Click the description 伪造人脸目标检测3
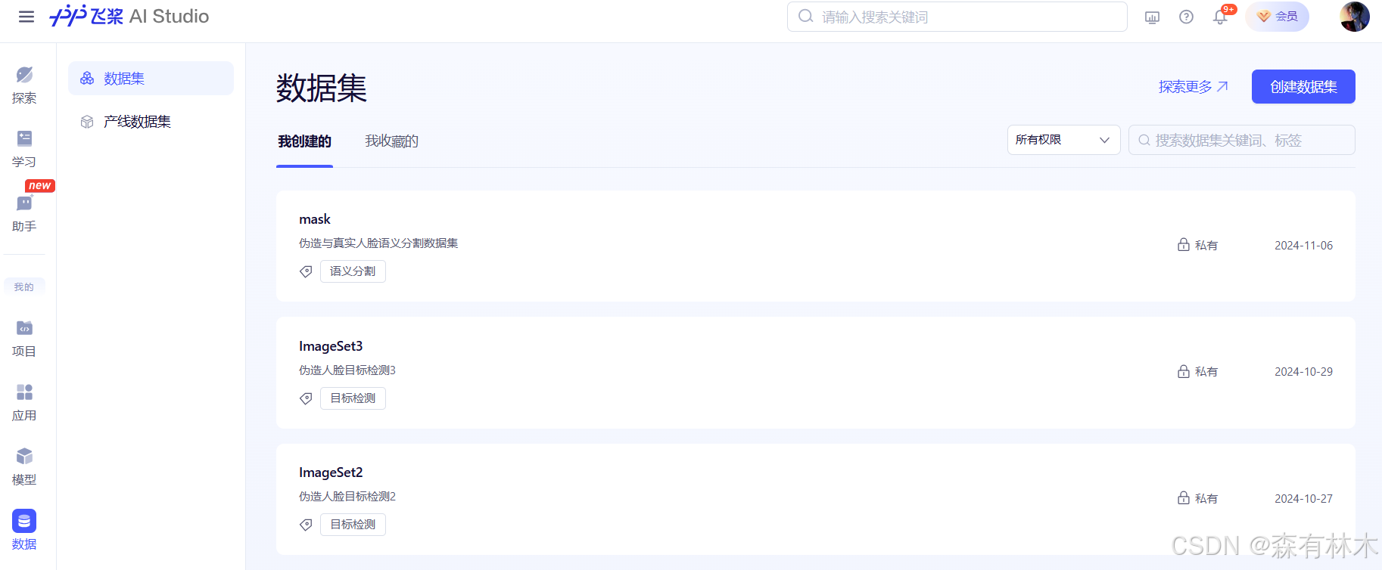The height and width of the screenshot is (570, 1382). coord(347,370)
